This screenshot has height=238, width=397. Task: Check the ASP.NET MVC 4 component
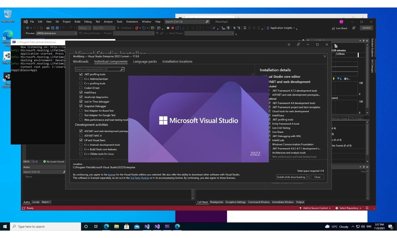tap(81, 136)
